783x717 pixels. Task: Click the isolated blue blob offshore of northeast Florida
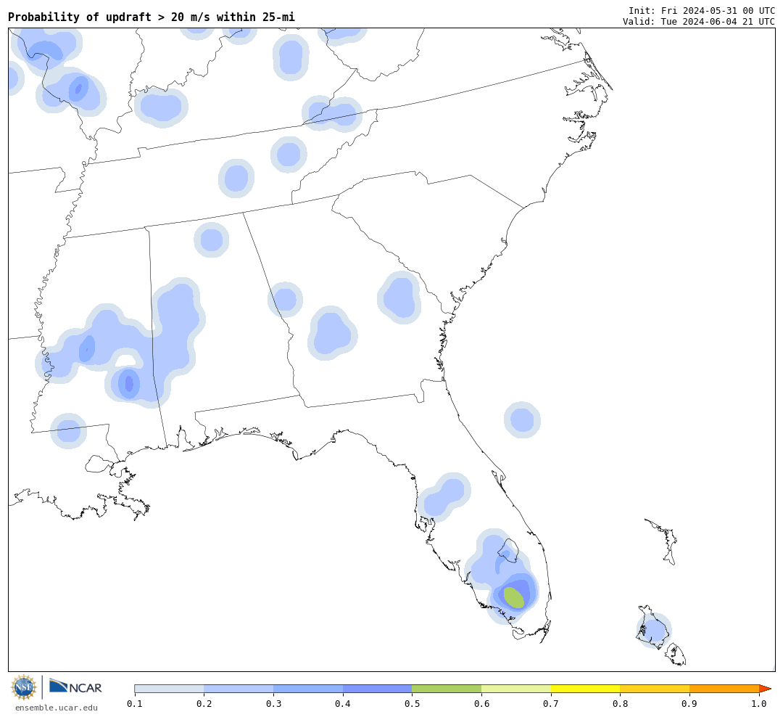tap(522, 420)
